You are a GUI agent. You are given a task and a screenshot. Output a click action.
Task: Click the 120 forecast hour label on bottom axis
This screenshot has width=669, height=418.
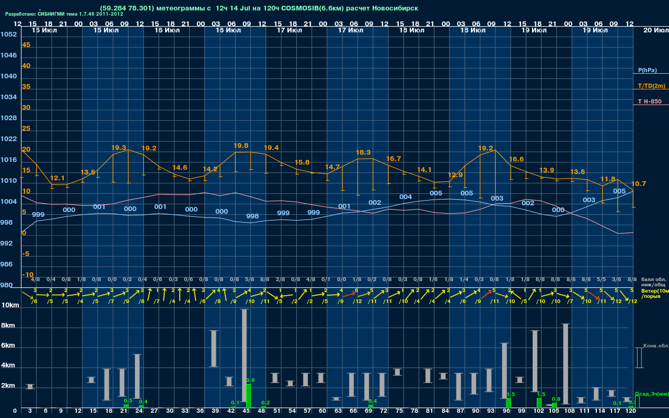631,412
